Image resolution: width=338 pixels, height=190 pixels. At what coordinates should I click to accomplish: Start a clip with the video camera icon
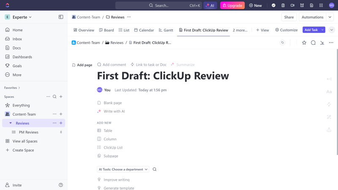click(292, 5)
